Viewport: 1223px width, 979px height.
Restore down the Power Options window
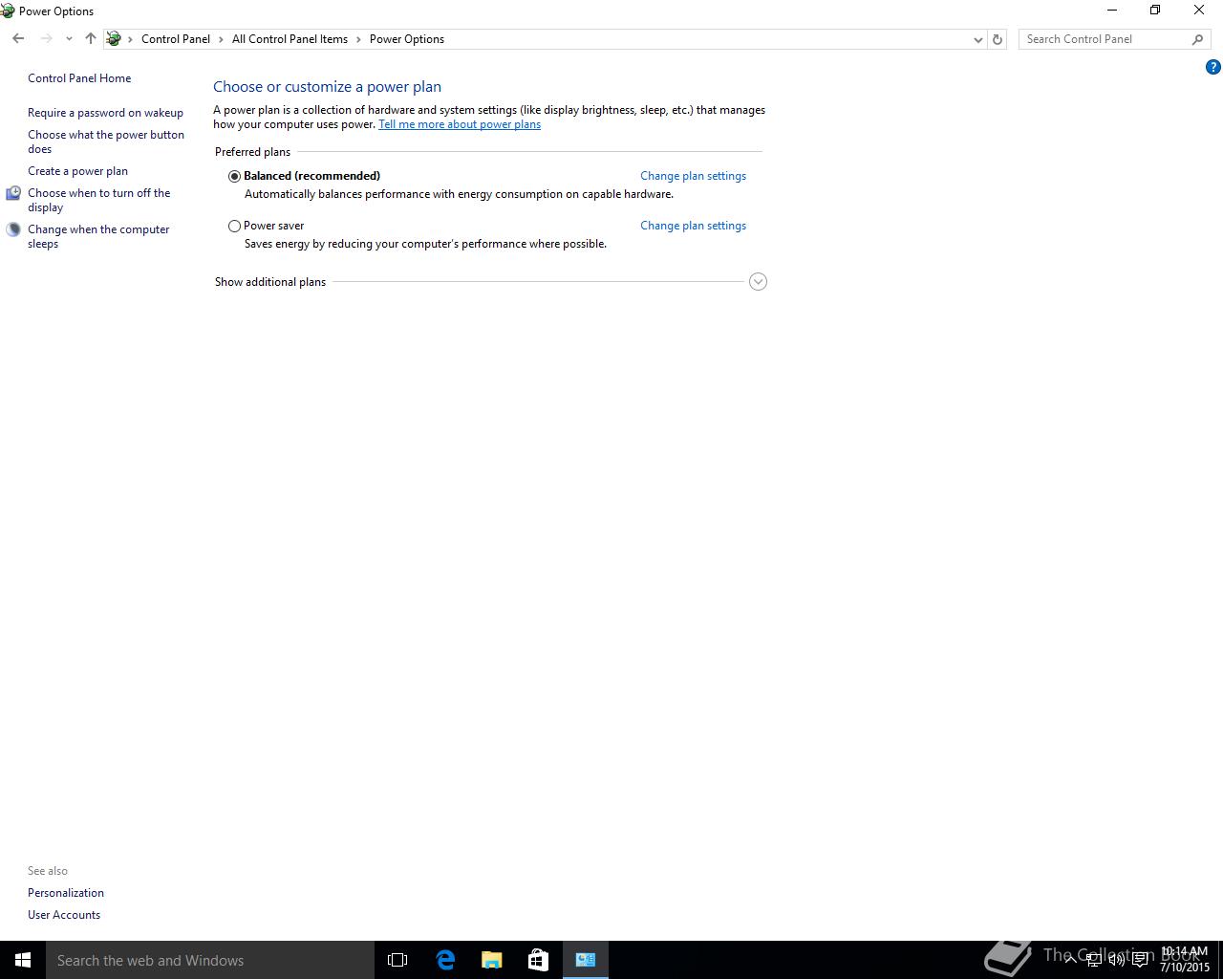point(1155,11)
